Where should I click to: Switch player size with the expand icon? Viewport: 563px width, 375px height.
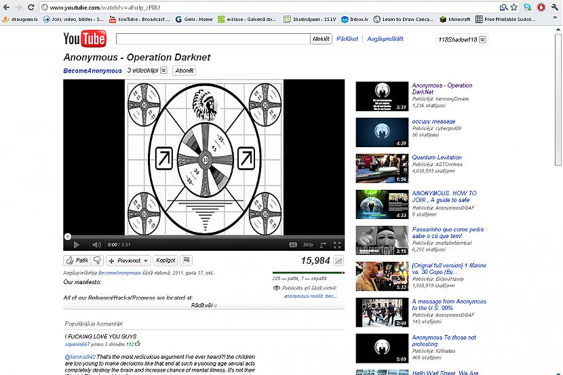(323, 245)
